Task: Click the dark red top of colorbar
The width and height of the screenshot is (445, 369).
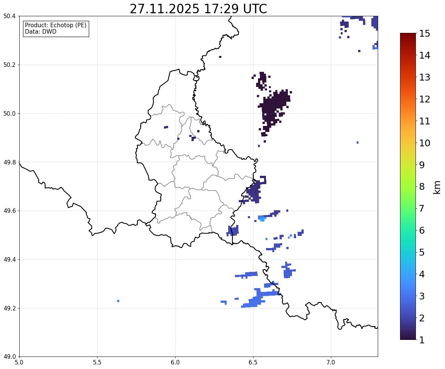Action: [x=408, y=36]
